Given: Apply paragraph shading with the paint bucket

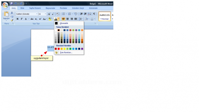Looking at the screenshot, I should (x=86, y=19).
